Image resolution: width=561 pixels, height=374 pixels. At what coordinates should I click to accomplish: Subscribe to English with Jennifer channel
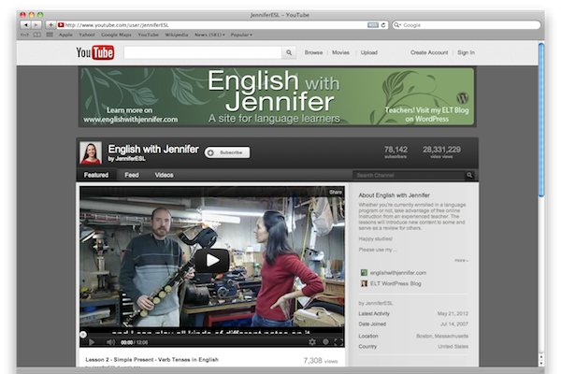[227, 152]
